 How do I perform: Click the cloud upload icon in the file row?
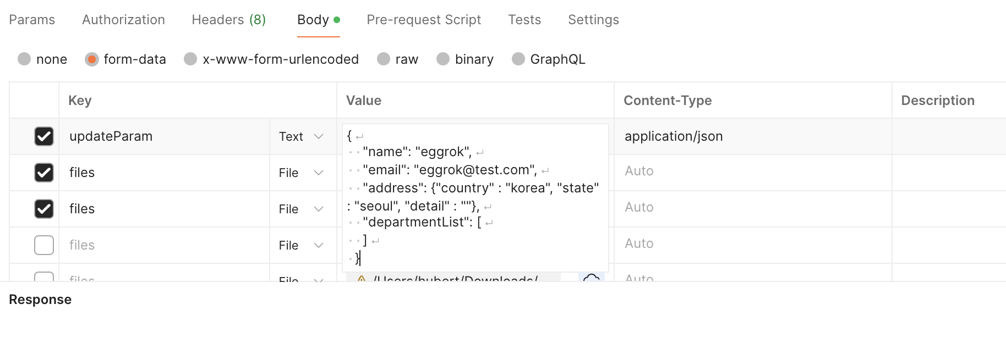click(x=591, y=278)
